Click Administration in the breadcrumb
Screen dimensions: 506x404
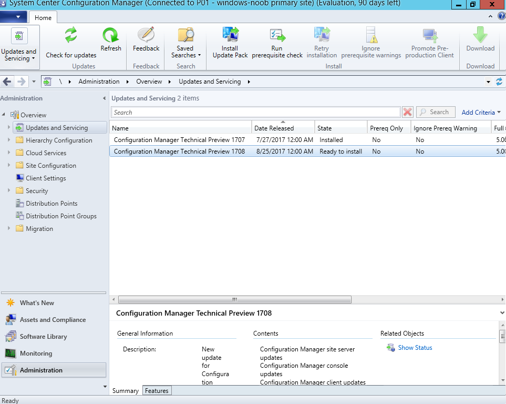(x=99, y=82)
